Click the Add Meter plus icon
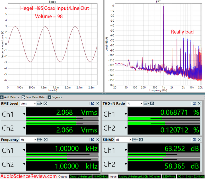The height and width of the screenshot is (179, 205). pos(2,97)
